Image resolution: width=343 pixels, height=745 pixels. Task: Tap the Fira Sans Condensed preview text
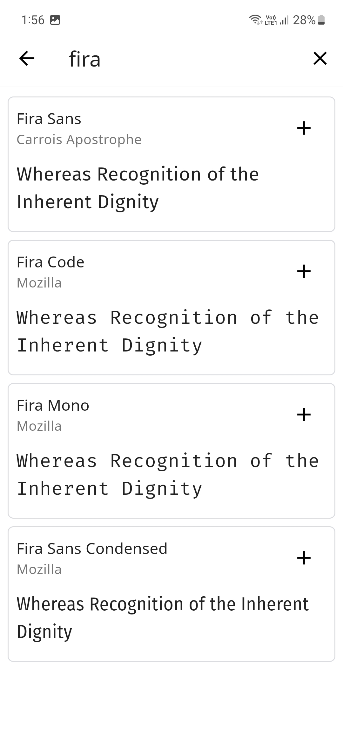point(163,618)
